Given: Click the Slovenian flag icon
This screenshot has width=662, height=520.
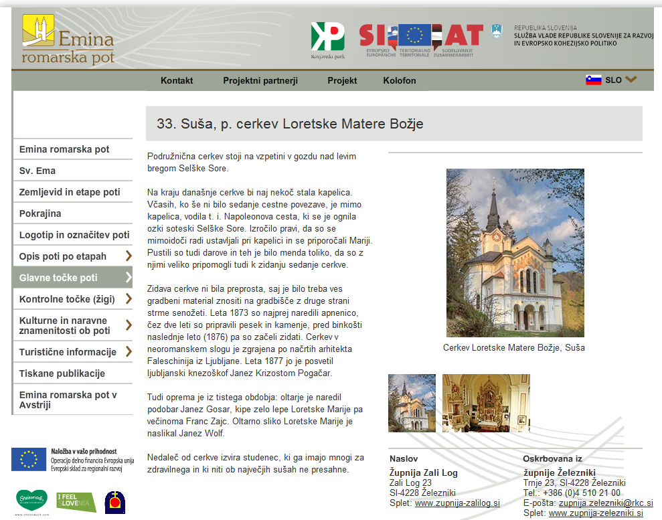Looking at the screenshot, I should click(x=593, y=80).
